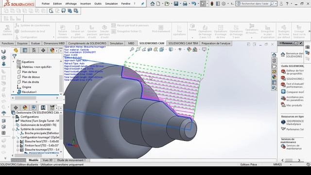Open File Explorer folder icon in task pane
This screenshot has height=175, width=311.
[x=274, y=66]
